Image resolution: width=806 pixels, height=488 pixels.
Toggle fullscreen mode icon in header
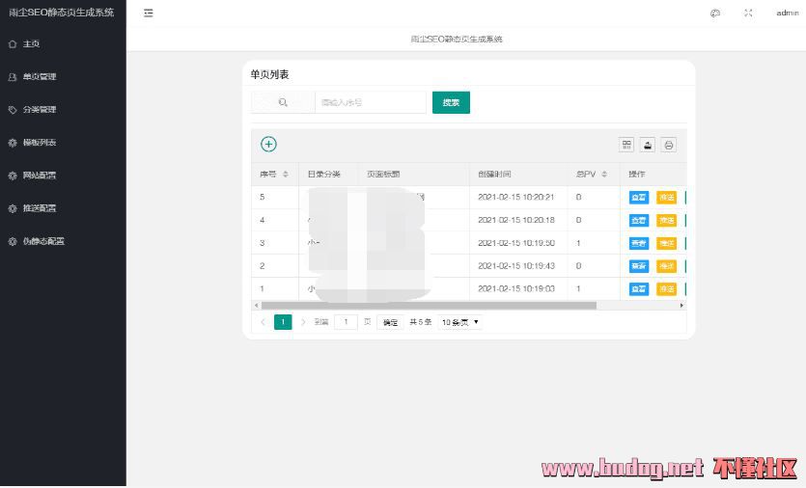tap(748, 13)
